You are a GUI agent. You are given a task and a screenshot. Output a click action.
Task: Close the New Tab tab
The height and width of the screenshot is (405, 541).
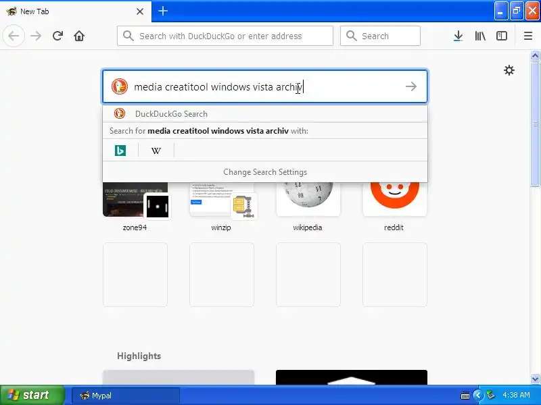[140, 11]
